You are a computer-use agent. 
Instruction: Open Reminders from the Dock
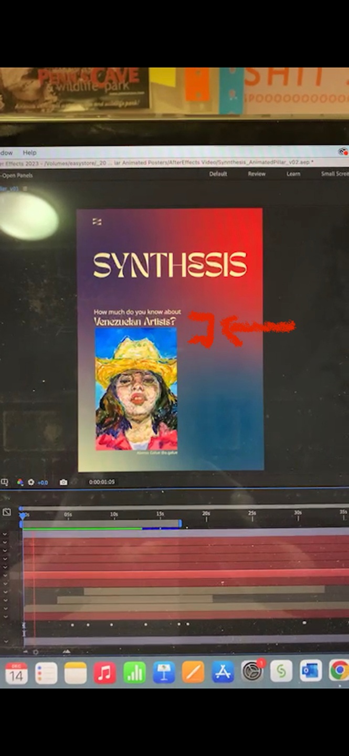click(46, 673)
